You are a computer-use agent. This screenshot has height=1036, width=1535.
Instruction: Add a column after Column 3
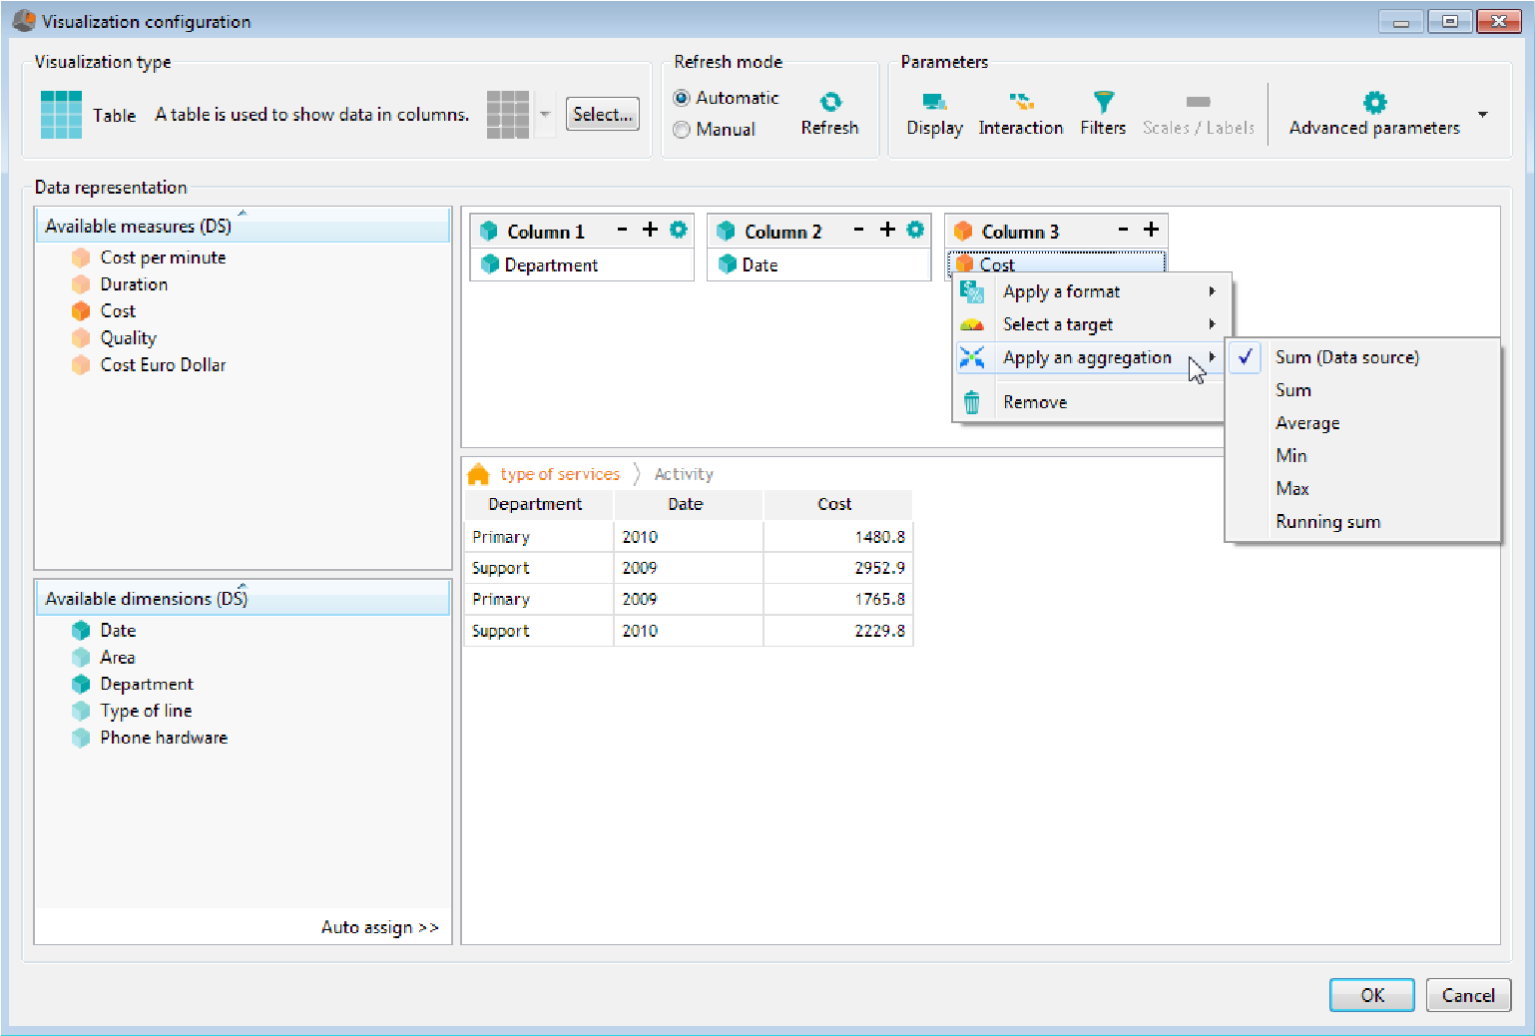(x=1151, y=230)
